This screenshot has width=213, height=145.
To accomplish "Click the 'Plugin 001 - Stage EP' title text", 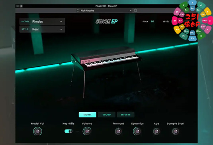I will tap(106, 6).
